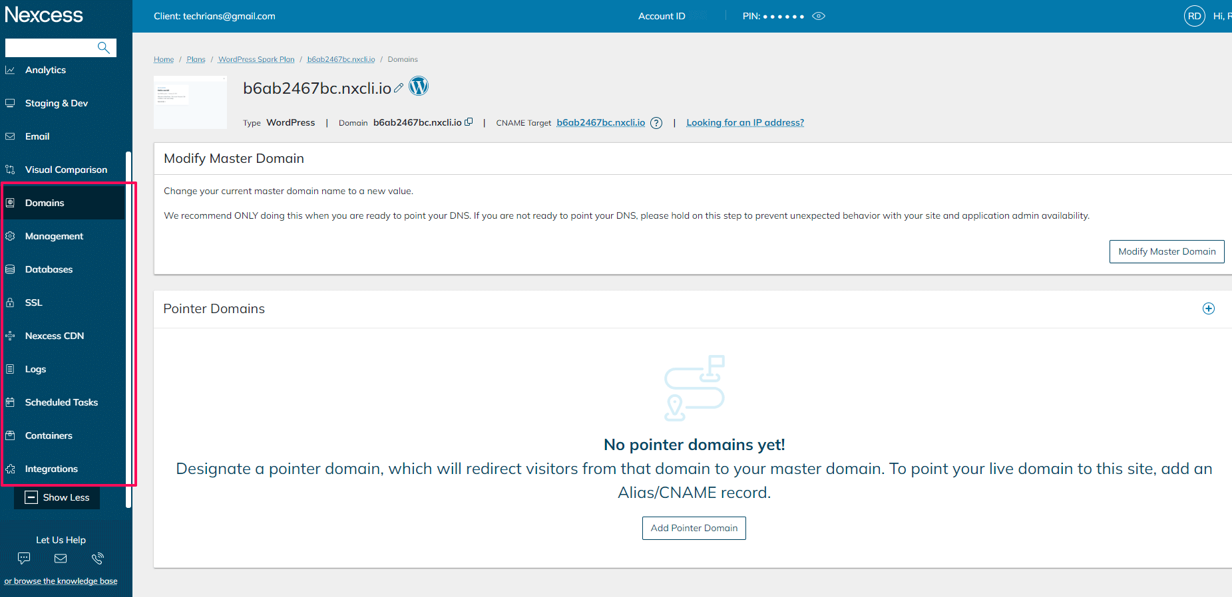
Task: Click the Client techrians@gmail.com text
Action: pos(214,16)
